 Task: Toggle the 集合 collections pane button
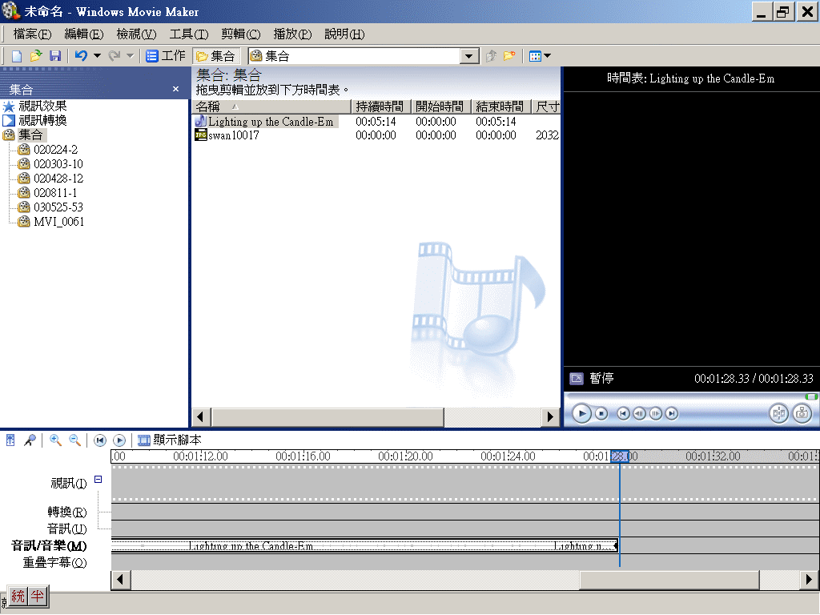216,56
